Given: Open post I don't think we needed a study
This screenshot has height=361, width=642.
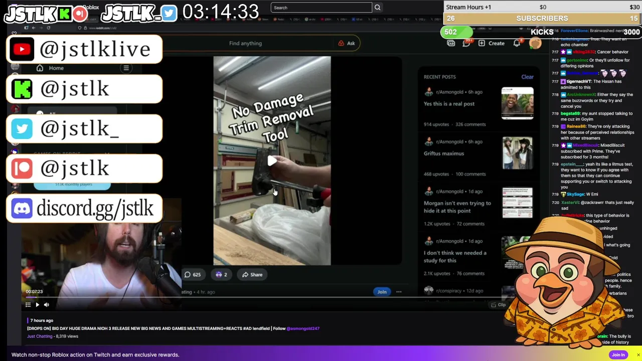Looking at the screenshot, I should (x=455, y=257).
